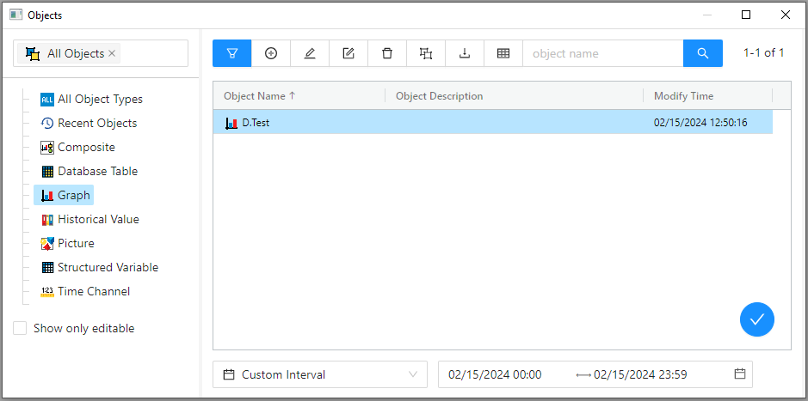Enable Show only editable checkbox
Viewport: 808px width, 401px height.
(x=20, y=328)
